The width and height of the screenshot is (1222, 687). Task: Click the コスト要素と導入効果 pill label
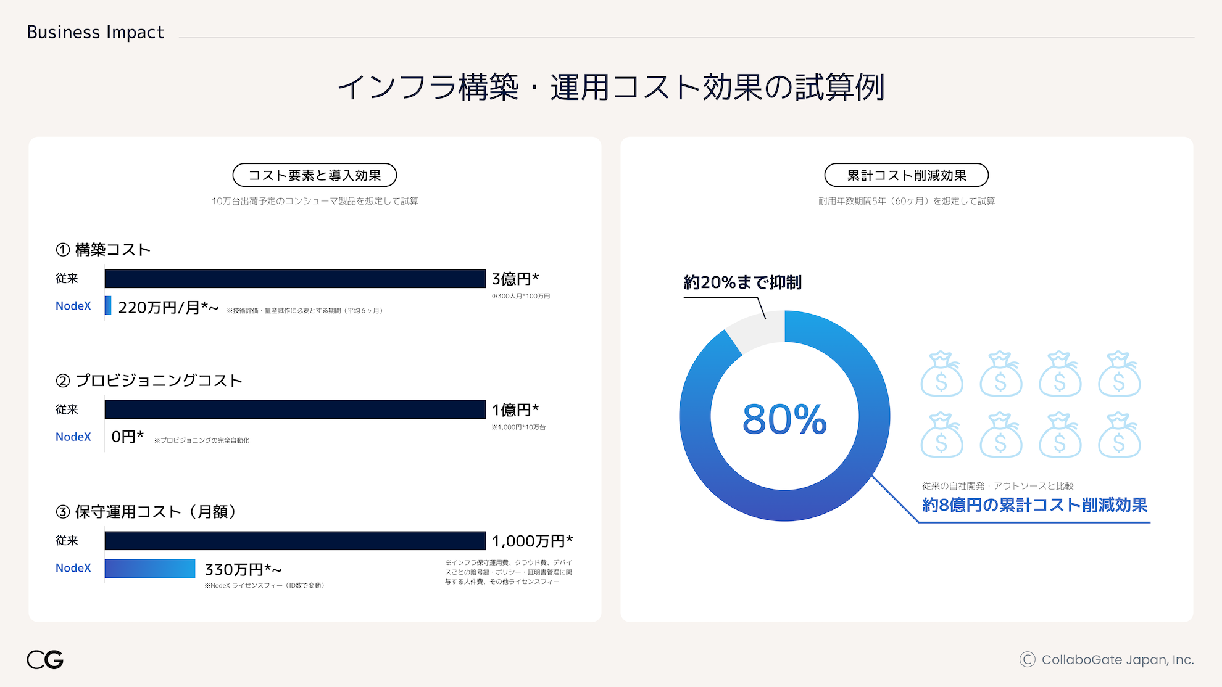point(314,175)
